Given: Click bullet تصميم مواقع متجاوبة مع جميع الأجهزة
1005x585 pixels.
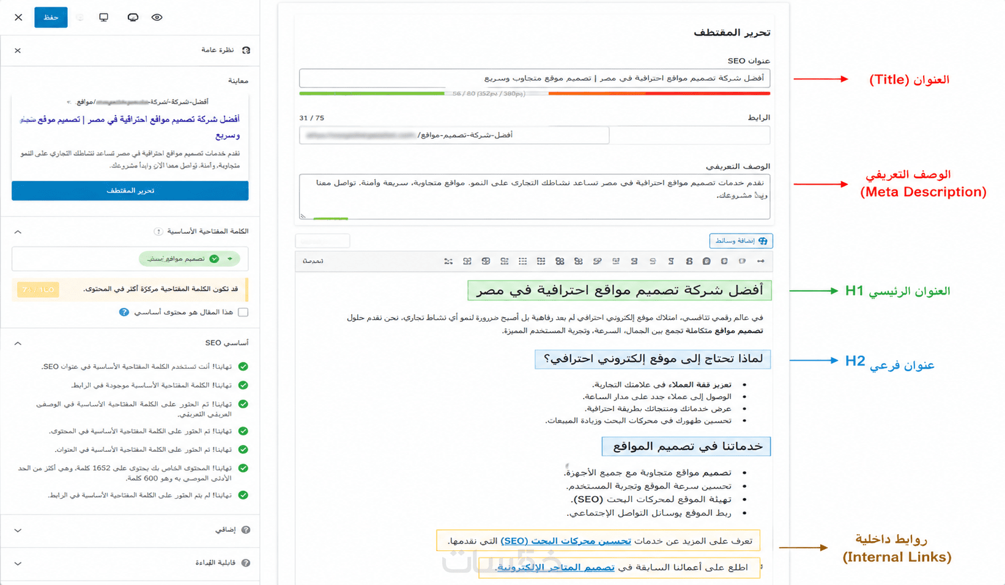Looking at the screenshot, I should coord(648,473).
